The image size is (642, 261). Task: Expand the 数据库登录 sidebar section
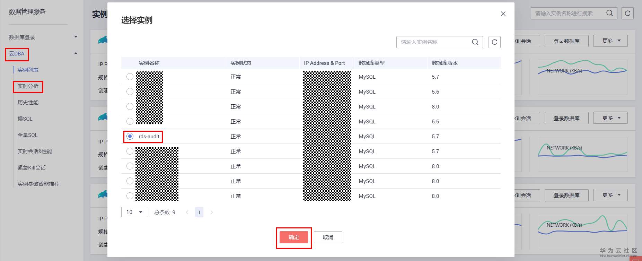(x=76, y=37)
